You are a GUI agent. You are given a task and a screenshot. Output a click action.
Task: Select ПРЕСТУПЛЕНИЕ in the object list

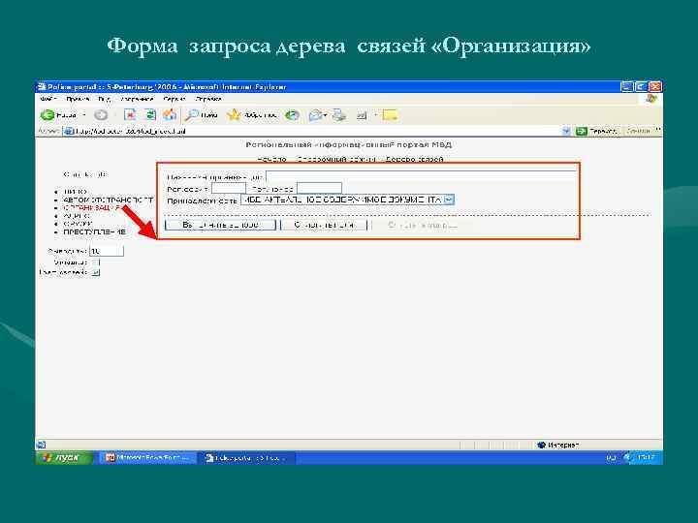(x=94, y=231)
